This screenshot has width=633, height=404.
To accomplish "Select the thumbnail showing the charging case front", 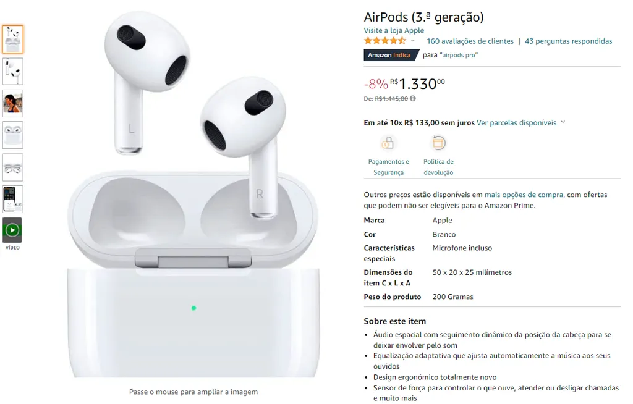I will pos(12,135).
